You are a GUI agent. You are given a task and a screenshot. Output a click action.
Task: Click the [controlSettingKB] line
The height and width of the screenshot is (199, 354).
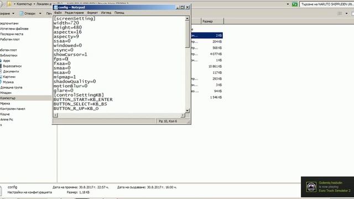coord(79,95)
